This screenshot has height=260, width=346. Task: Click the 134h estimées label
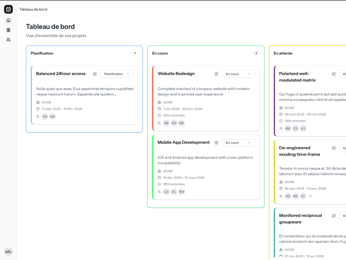[x=295, y=121]
